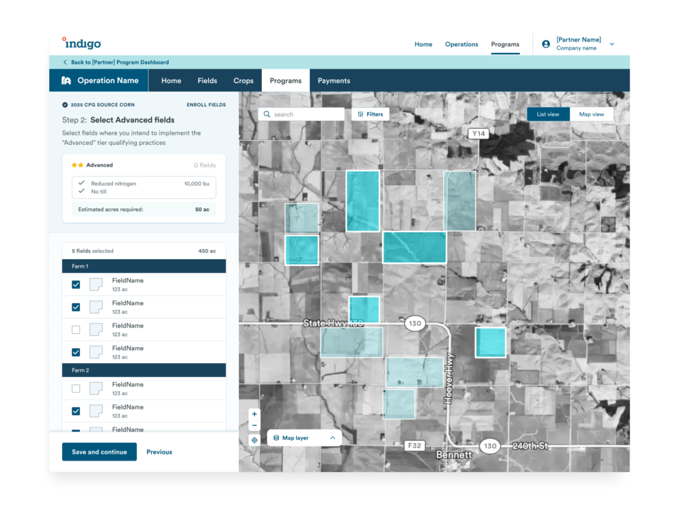678x508 pixels.
Task: Click the '0 fields' text in Advanced card
Action: [x=205, y=165]
